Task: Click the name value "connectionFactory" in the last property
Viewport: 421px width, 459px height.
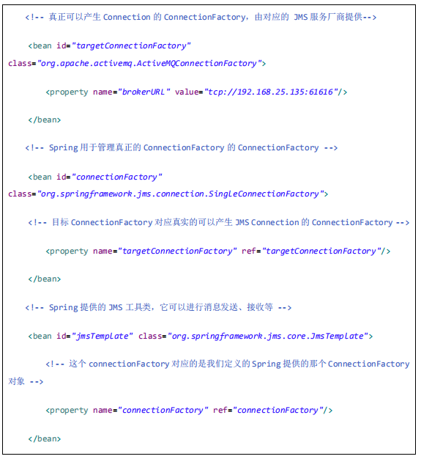Action: (x=163, y=410)
